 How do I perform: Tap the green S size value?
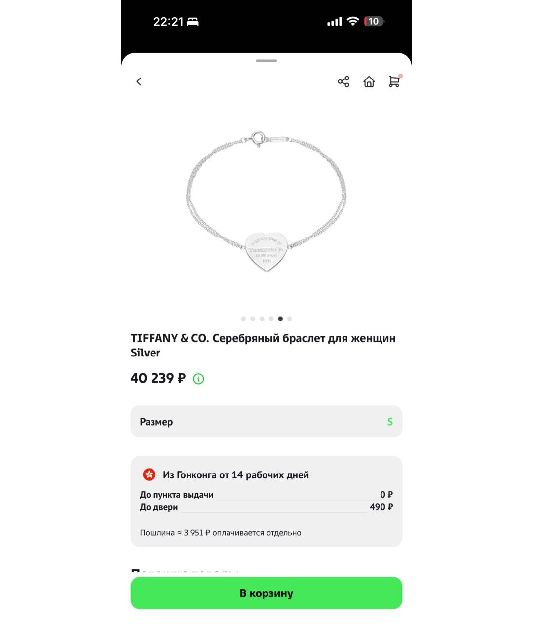point(390,422)
